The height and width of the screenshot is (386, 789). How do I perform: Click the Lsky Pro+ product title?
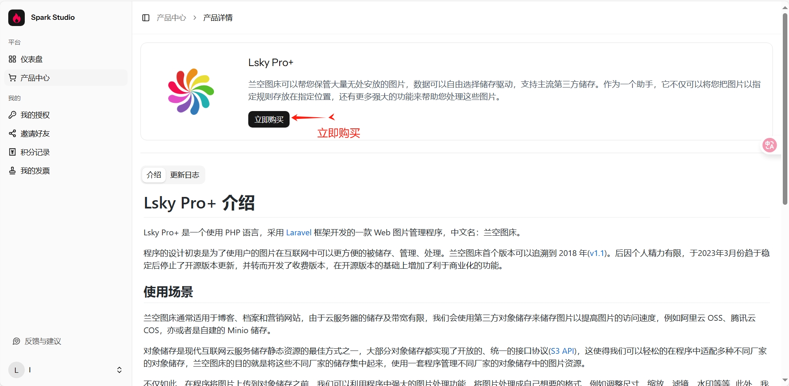click(x=271, y=62)
